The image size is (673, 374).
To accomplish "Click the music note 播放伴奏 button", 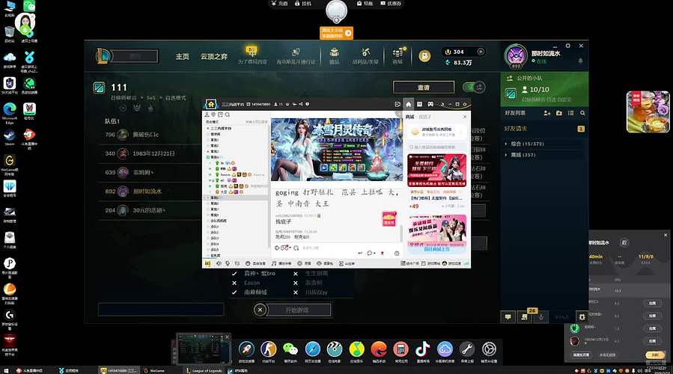I will (x=281, y=263).
